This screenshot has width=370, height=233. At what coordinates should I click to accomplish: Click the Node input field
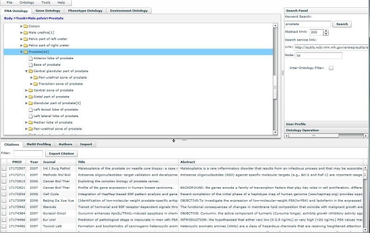(x=319, y=55)
